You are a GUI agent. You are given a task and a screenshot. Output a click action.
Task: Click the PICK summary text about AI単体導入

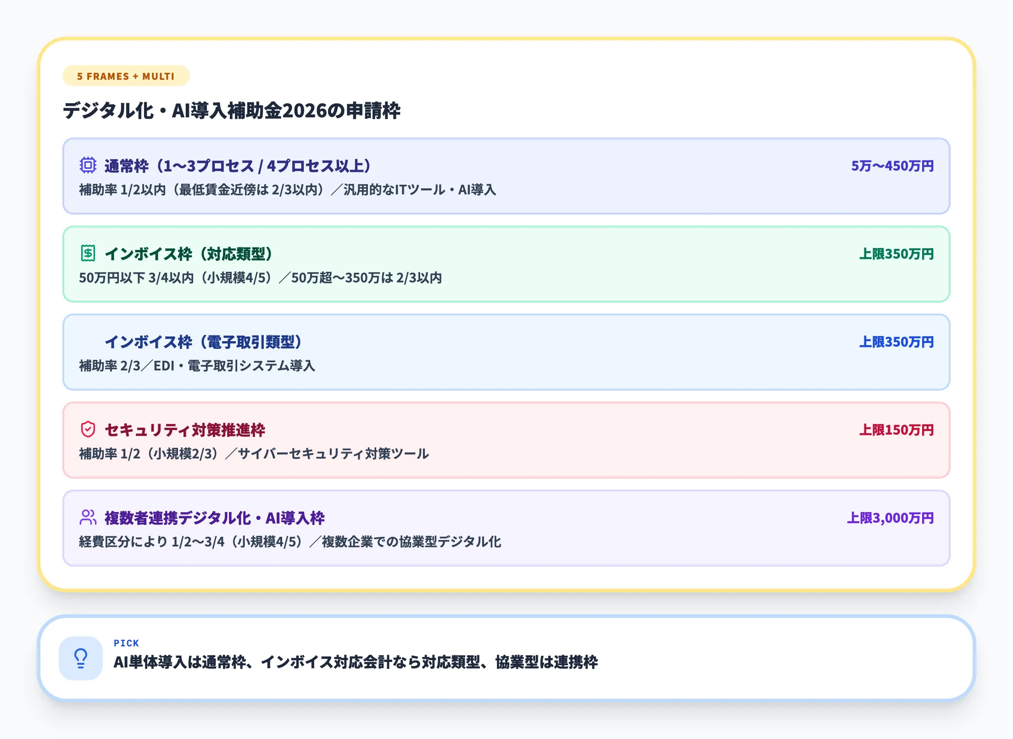[358, 662]
